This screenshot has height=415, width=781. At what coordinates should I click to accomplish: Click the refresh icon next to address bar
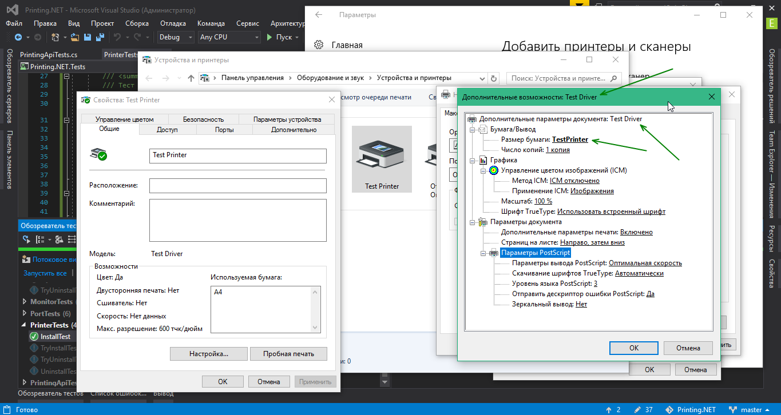(494, 78)
